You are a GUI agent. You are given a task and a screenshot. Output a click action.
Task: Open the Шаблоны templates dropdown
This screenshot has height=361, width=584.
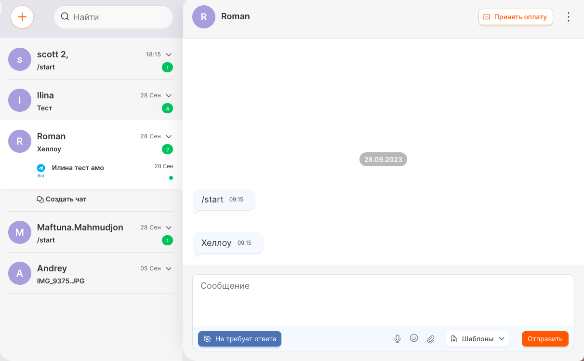478,339
